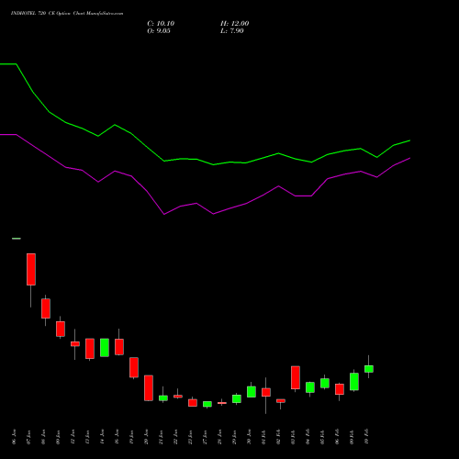
Task: Click the 20 Jan date label
Action: (146, 437)
